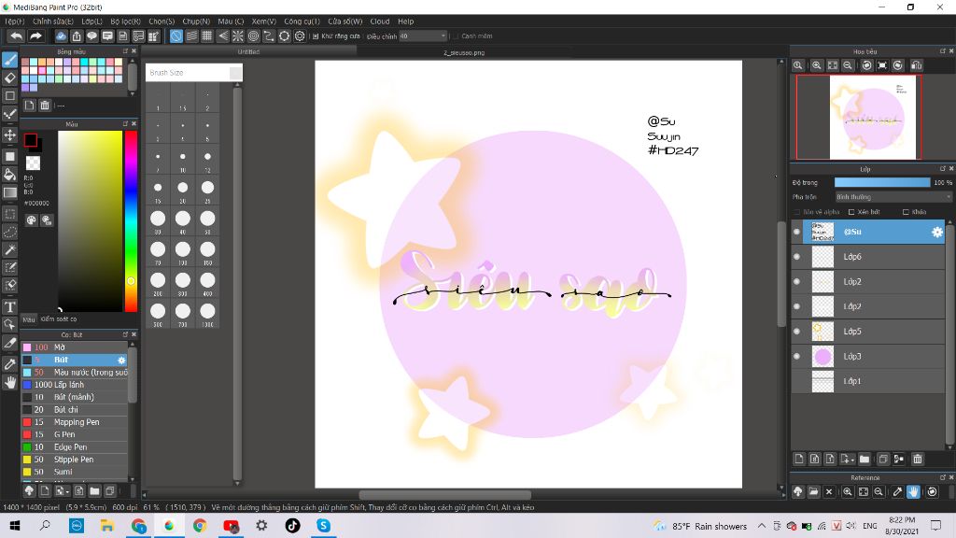Screen dimensions: 956x538
Task: Delete palette color with trash icon
Action: point(45,106)
